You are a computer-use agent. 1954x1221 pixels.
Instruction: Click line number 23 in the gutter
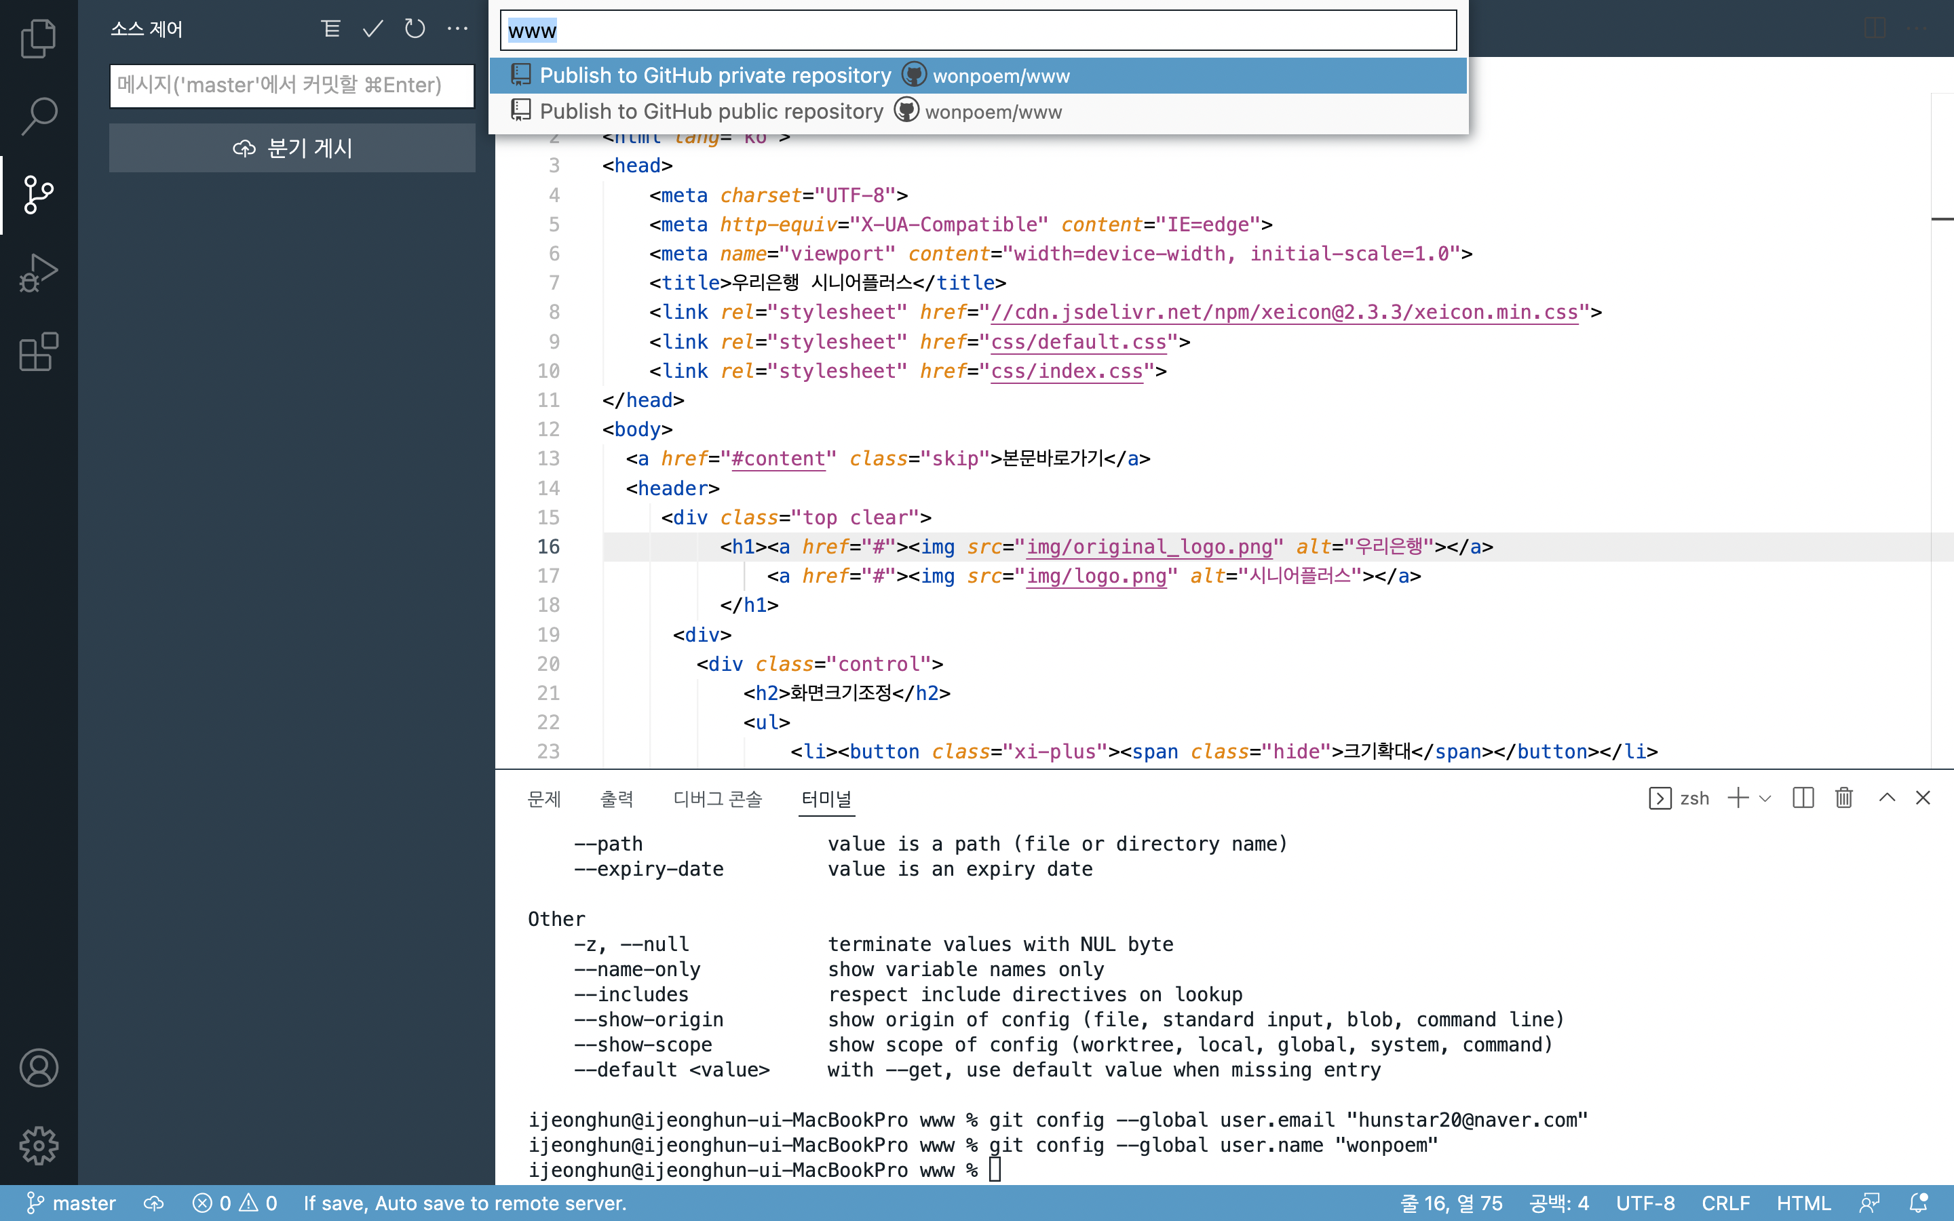point(548,752)
